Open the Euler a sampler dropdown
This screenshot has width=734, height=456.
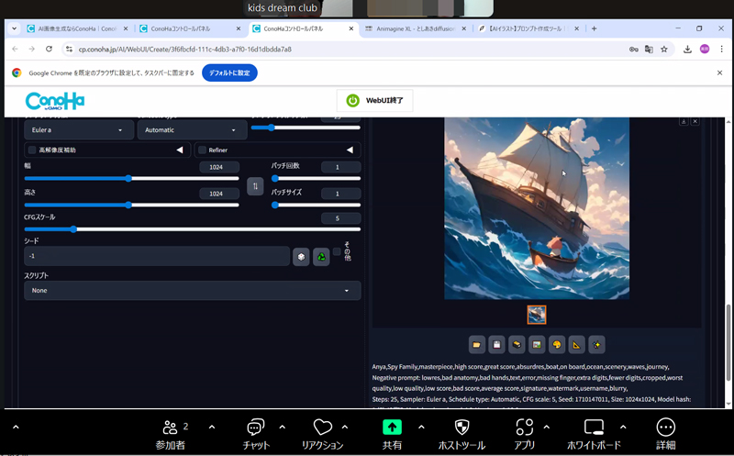(79, 131)
